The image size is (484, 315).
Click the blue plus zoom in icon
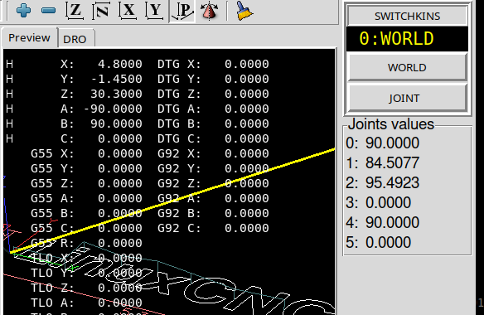click(x=24, y=11)
